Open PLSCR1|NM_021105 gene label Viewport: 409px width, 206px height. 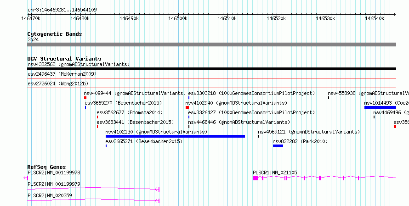point(275,173)
